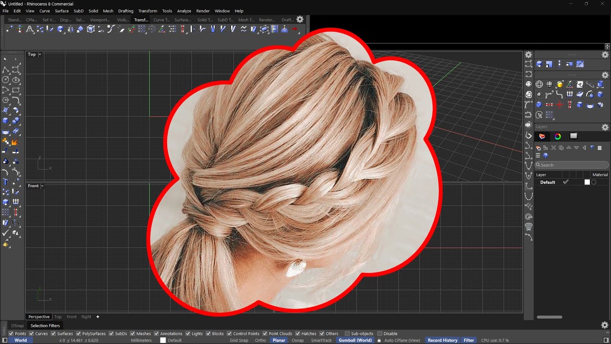This screenshot has width=611, height=344.
Task: Select the Rectangle tool
Action: [x=16, y=90]
